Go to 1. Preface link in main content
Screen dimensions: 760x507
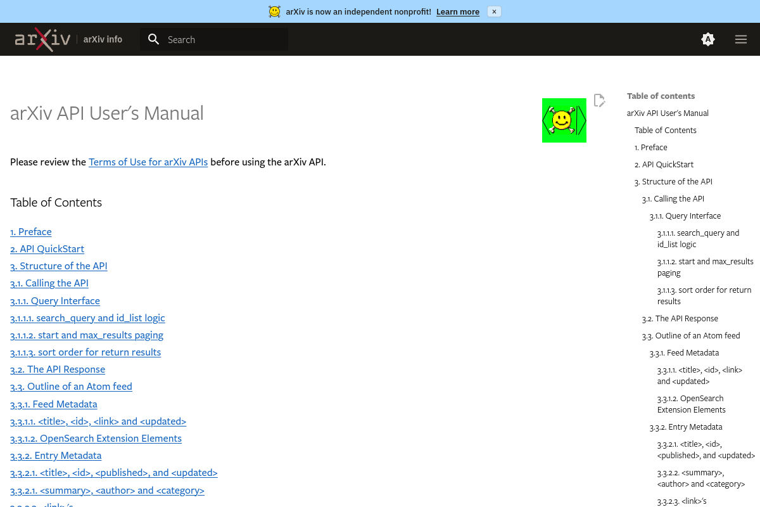pyautogui.click(x=31, y=232)
